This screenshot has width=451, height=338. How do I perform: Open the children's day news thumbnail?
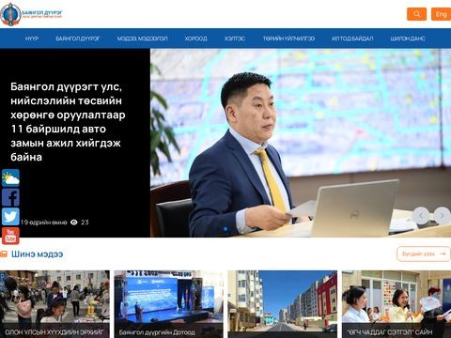(54, 304)
